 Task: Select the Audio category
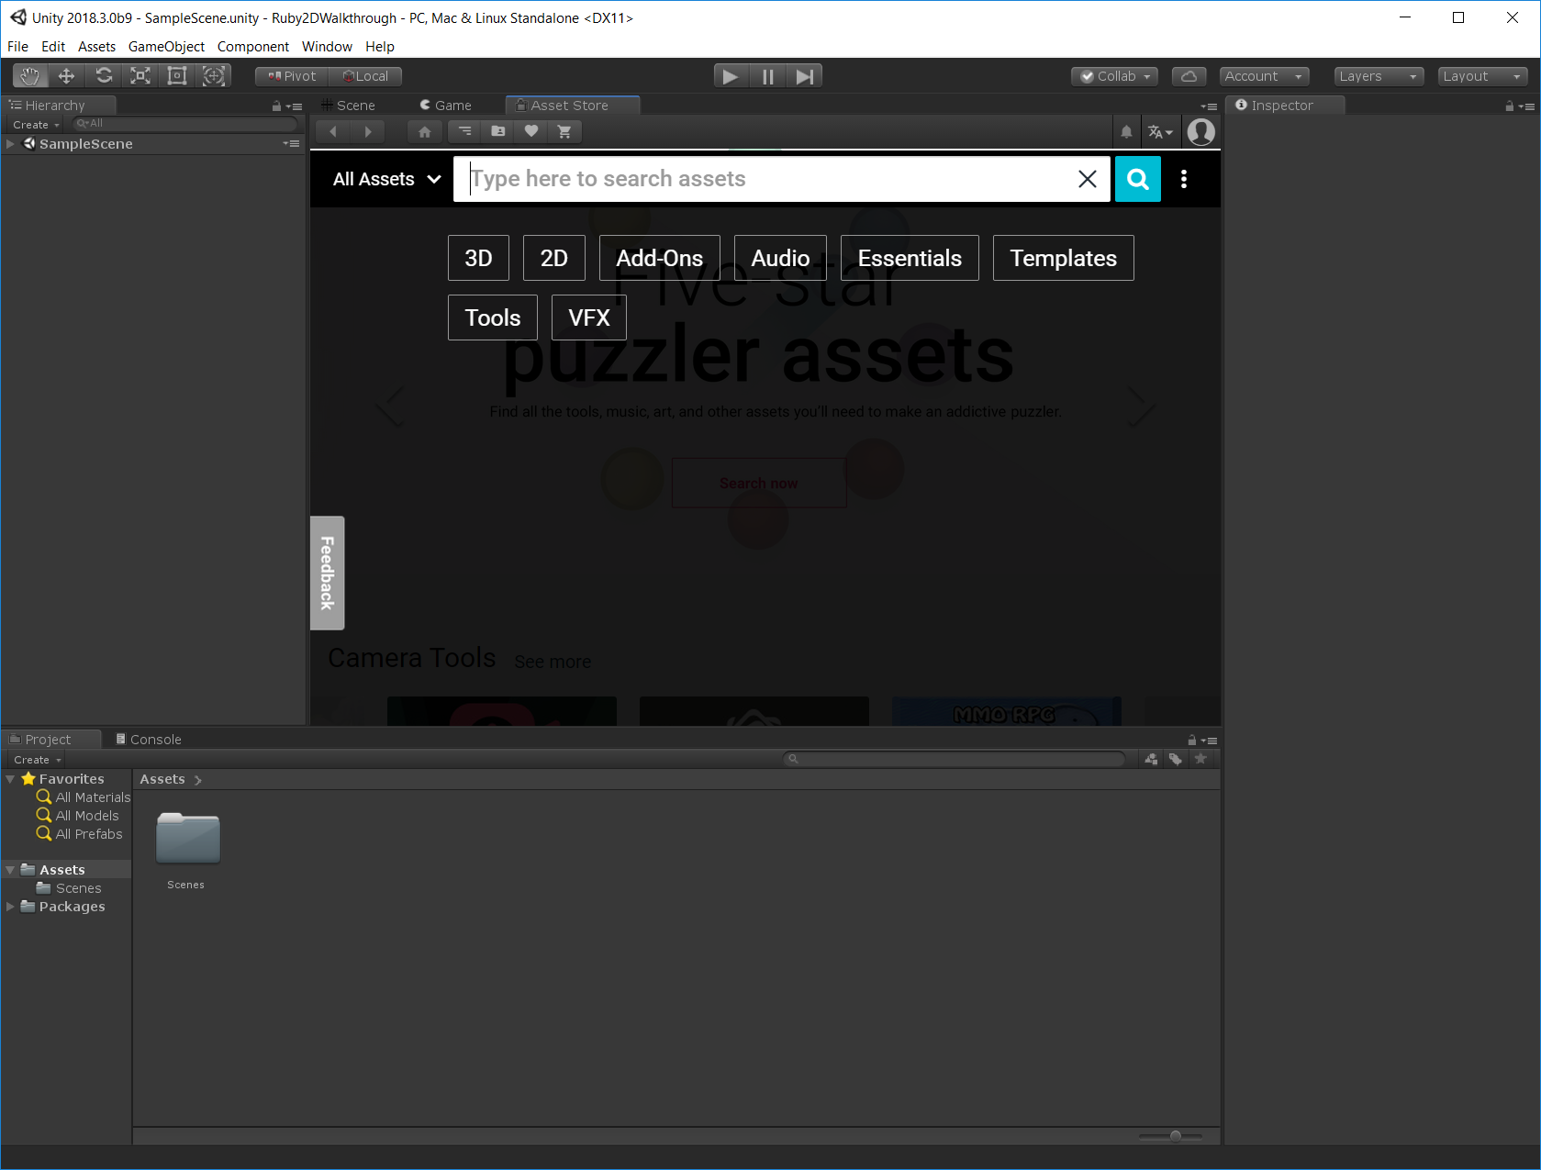click(781, 258)
